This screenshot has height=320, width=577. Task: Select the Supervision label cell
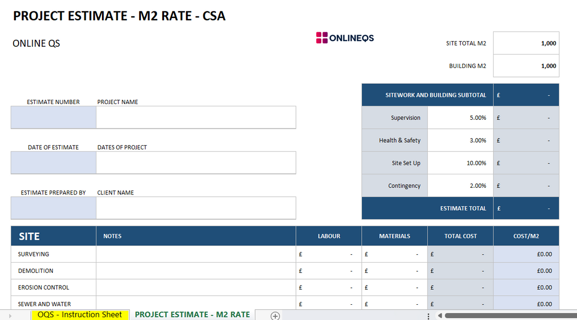[394, 118]
